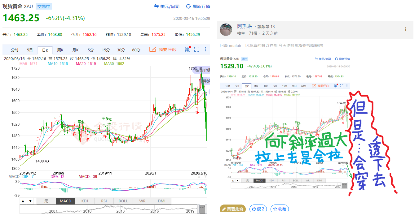Select the WR indicator option
The height and width of the screenshot is (220, 419).
[142, 201]
